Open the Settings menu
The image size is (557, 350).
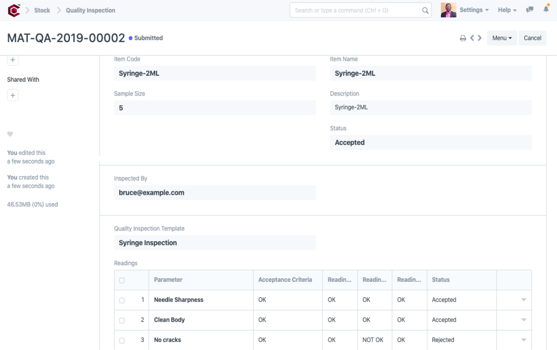[x=474, y=10]
